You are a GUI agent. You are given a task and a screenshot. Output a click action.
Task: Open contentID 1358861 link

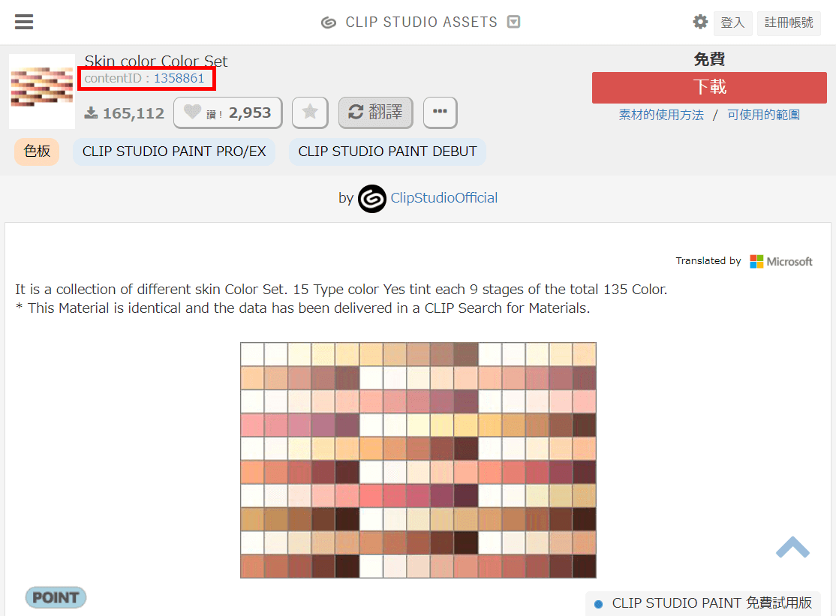[179, 78]
